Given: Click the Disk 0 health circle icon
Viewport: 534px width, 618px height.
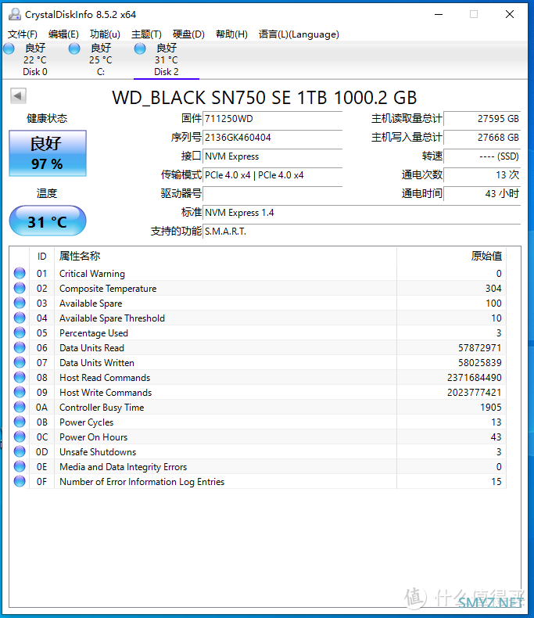Looking at the screenshot, I should point(9,49).
